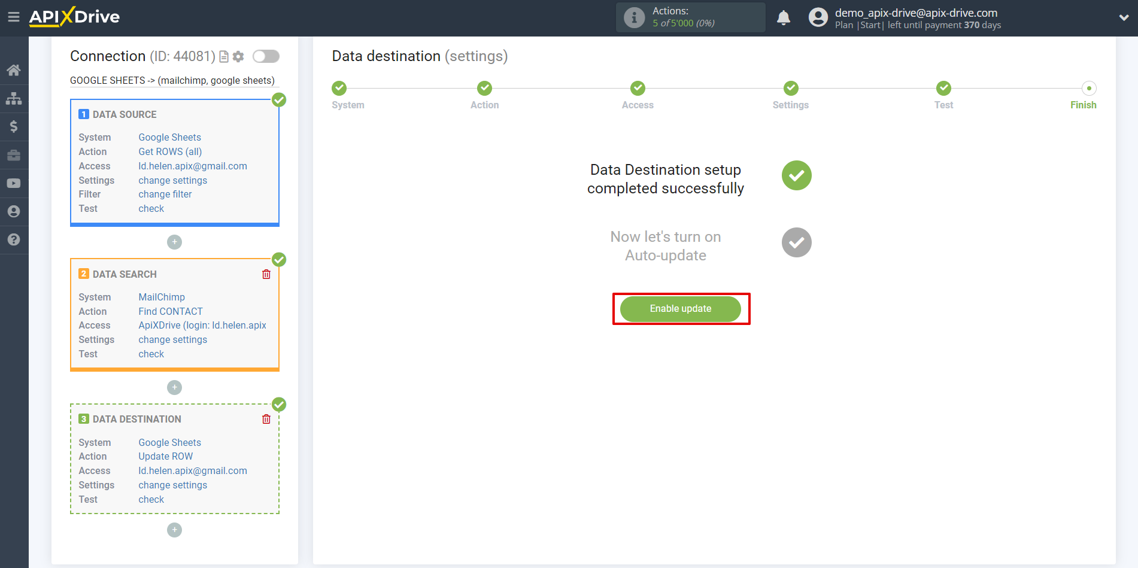Viewport: 1138px width, 568px height.
Task: Go to the System step
Action: pyautogui.click(x=339, y=89)
